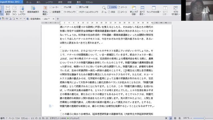The height and width of the screenshot is (120, 213).
Task: Close the 配信用資料 .doc document tab
Action: (53, 19)
